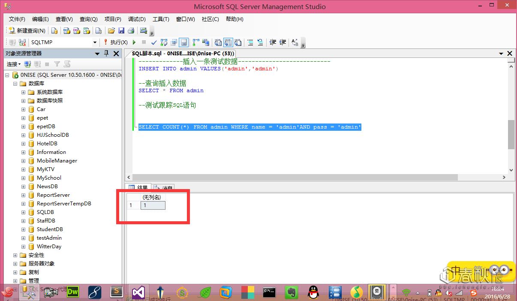The width and height of the screenshot is (517, 301).
Task: Open the Tools (工具) menu
Action: (x=161, y=19)
